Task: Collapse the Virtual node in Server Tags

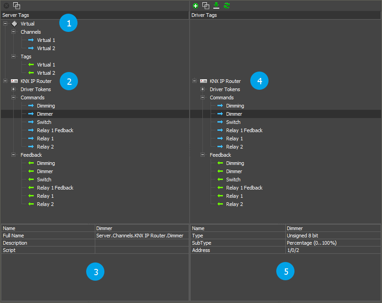Action: pyautogui.click(x=5, y=24)
